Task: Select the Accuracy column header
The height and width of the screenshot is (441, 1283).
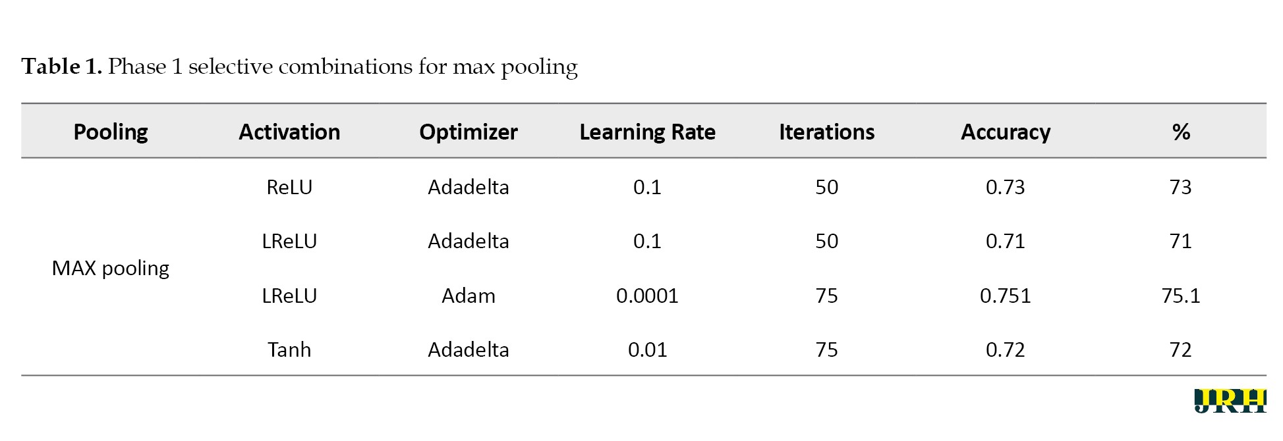Action: point(1006,132)
